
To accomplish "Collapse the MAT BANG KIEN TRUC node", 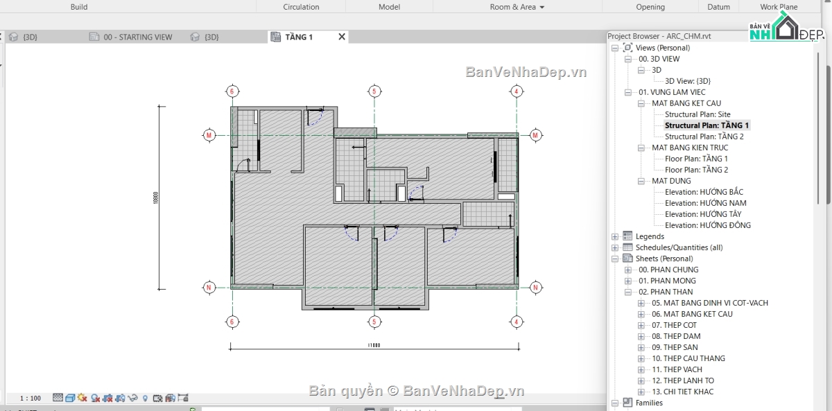I will [x=641, y=148].
